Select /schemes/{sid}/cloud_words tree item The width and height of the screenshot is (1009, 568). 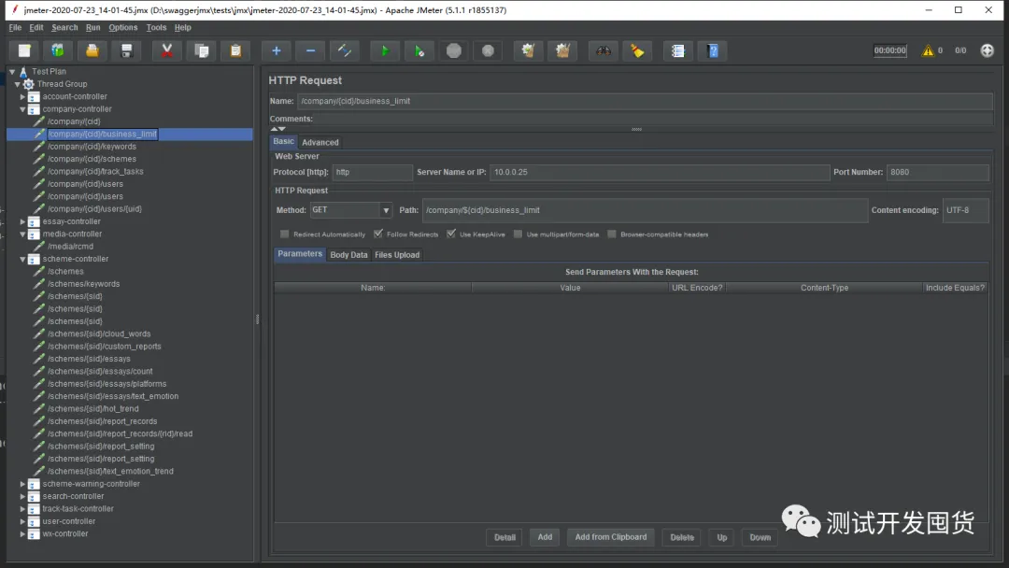pyautogui.click(x=99, y=334)
